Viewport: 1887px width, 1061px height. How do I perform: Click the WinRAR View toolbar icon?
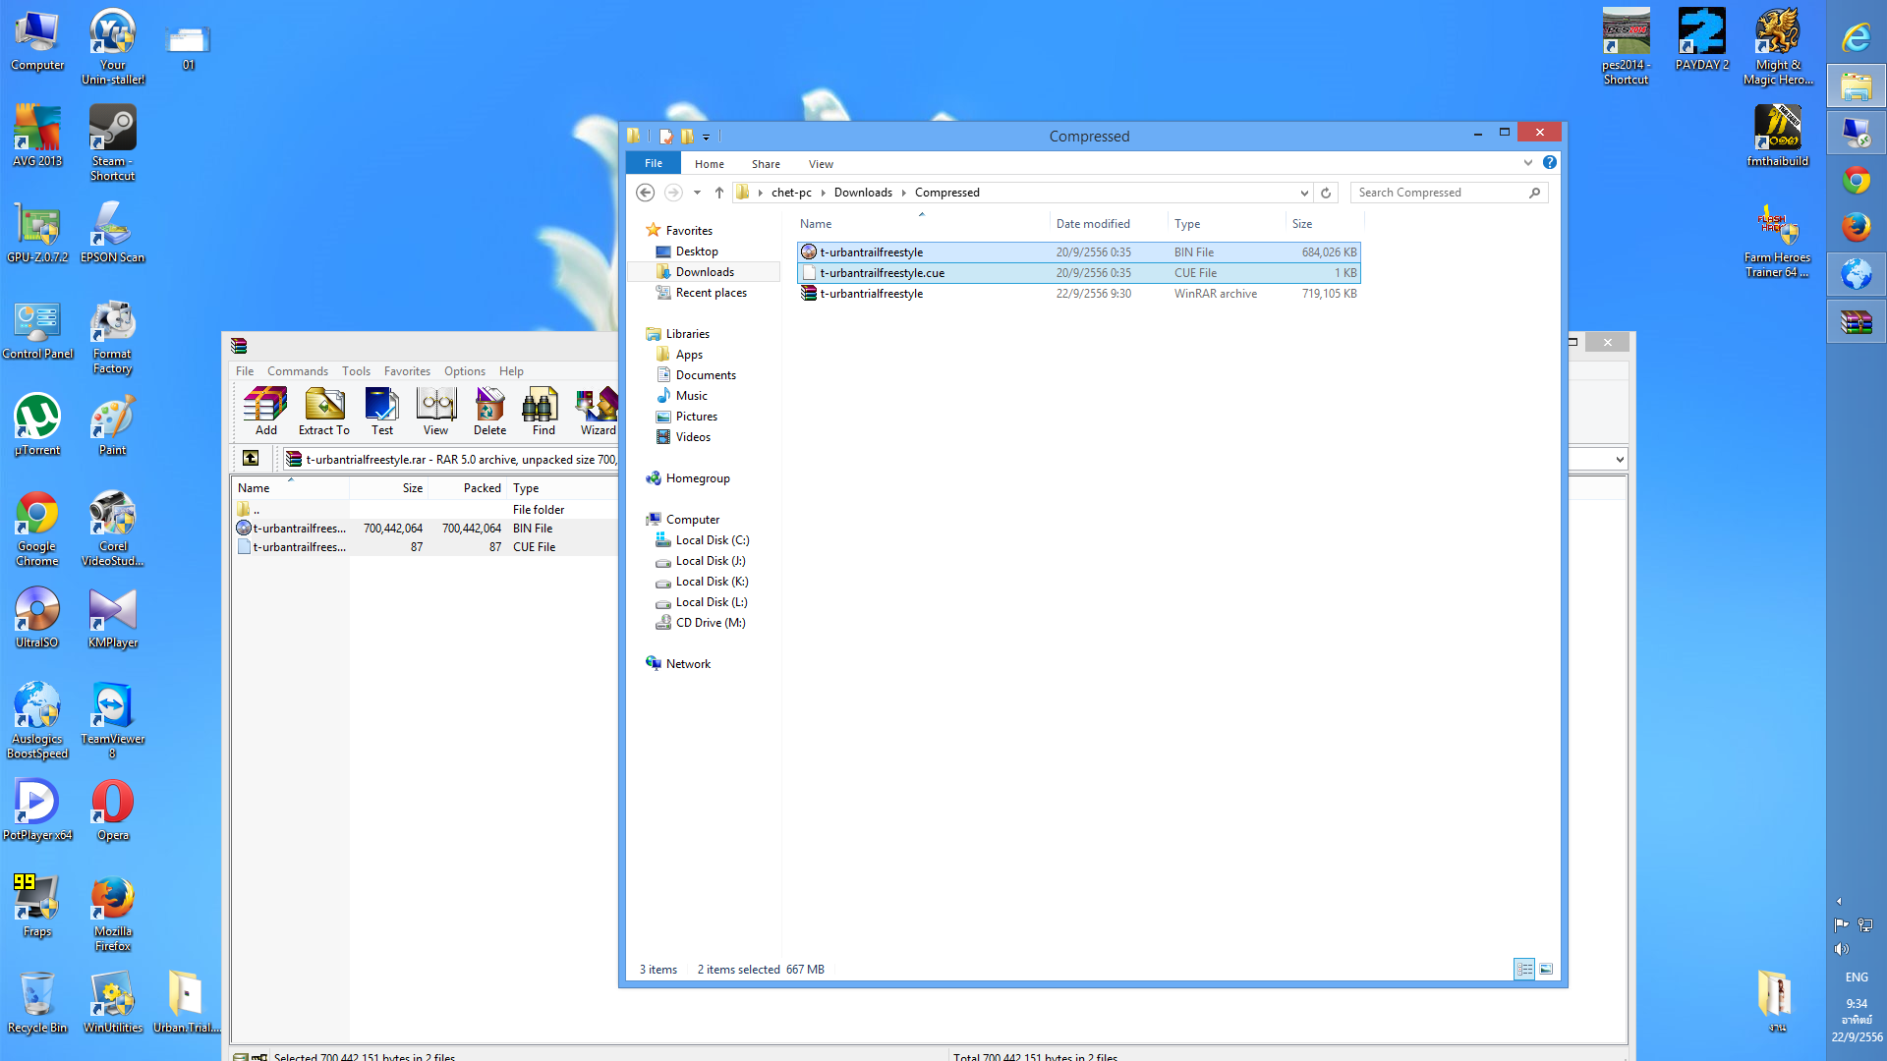pyautogui.click(x=435, y=410)
